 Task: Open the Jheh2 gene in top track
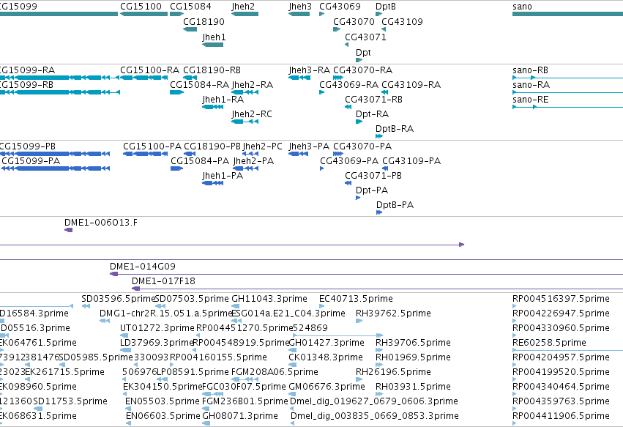tap(245, 14)
